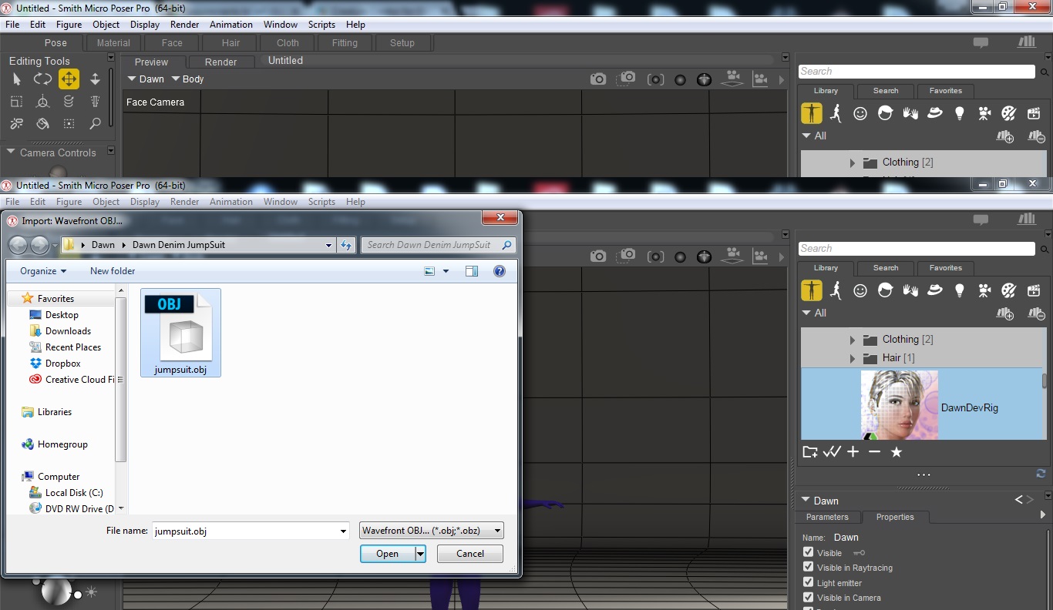Add to favorites with the star icon

(x=896, y=452)
